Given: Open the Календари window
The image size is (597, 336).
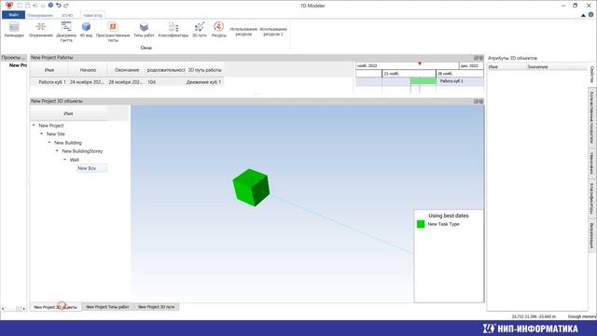Looking at the screenshot, I should (x=14, y=30).
